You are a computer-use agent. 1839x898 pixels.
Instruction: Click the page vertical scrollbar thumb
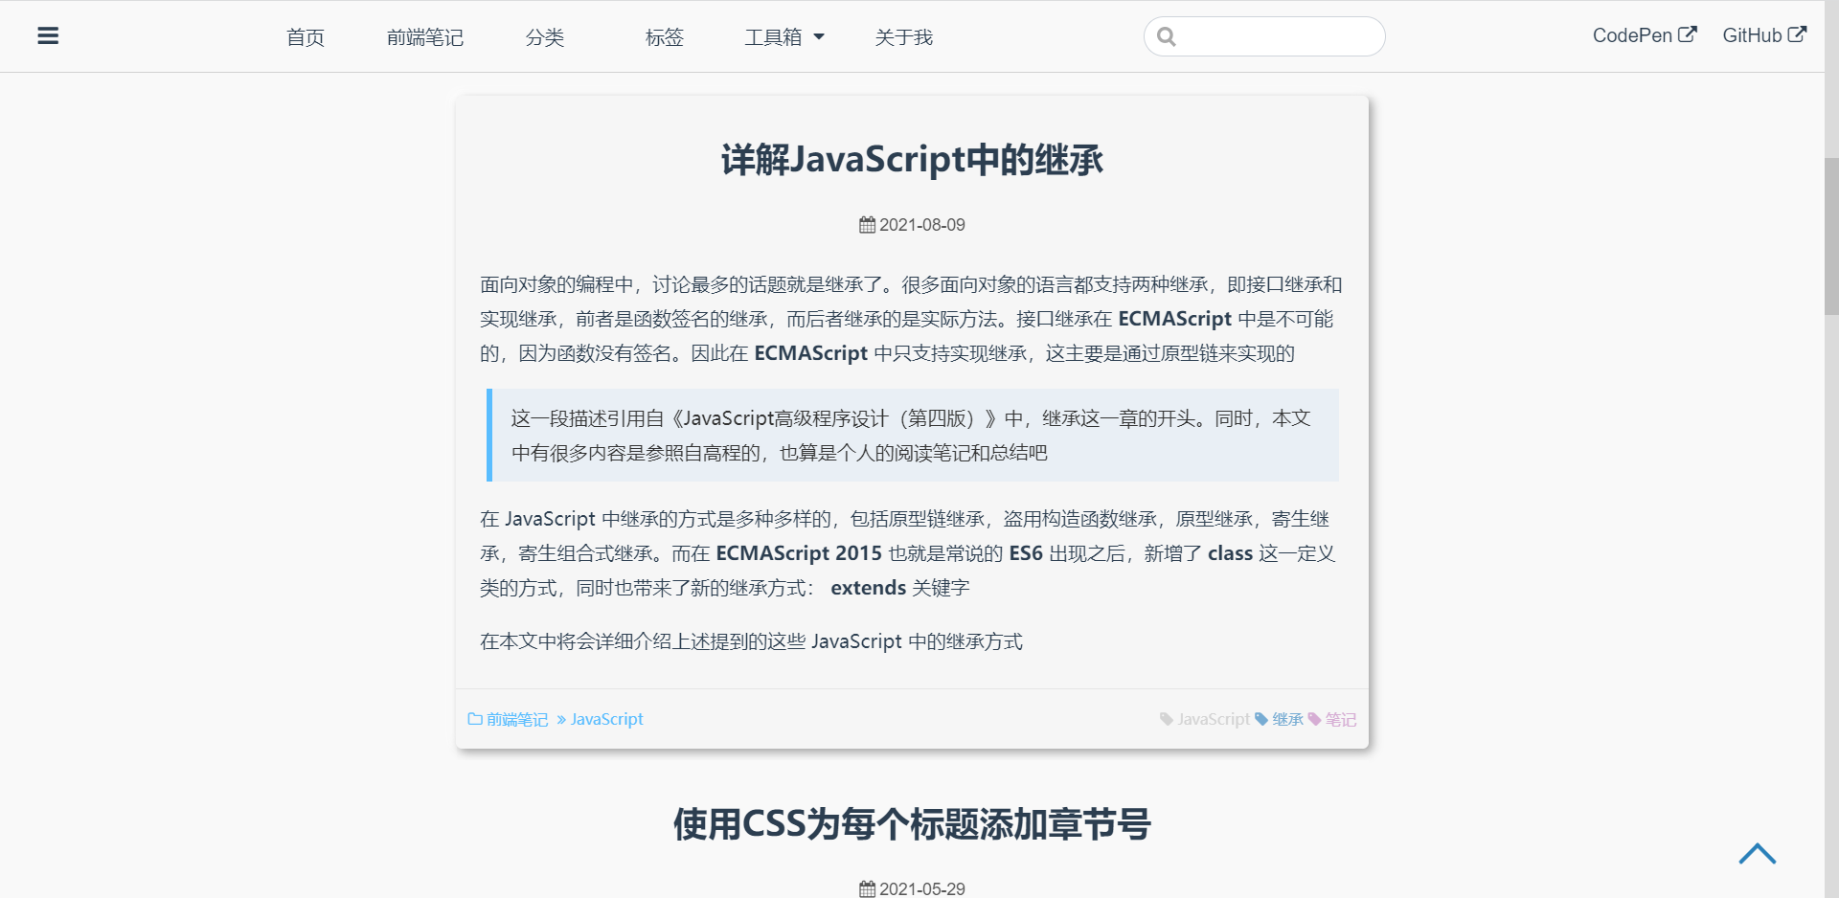pos(1831,236)
